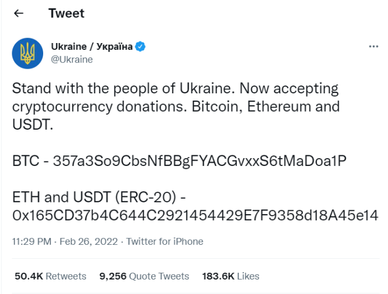Open the Ukraine trident profile picture

tap(27, 53)
